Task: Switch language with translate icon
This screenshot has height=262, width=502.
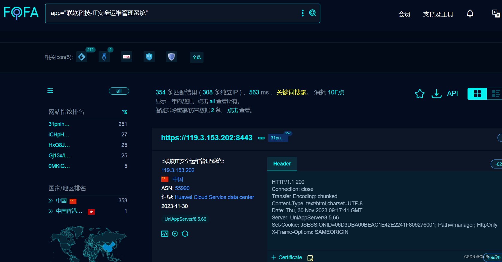Action: pyautogui.click(x=496, y=13)
